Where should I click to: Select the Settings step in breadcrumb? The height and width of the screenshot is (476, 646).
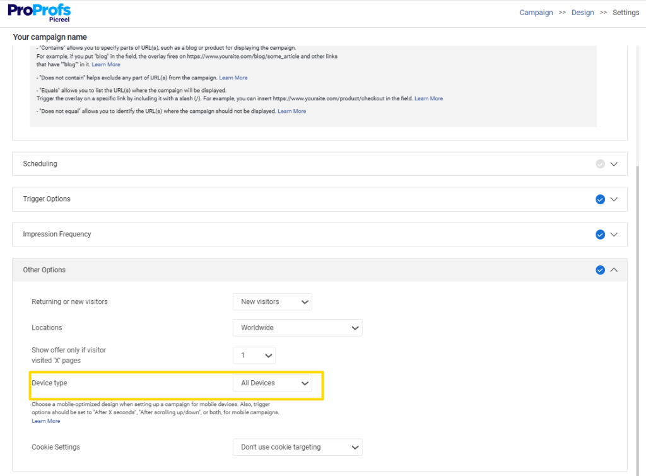click(x=626, y=13)
